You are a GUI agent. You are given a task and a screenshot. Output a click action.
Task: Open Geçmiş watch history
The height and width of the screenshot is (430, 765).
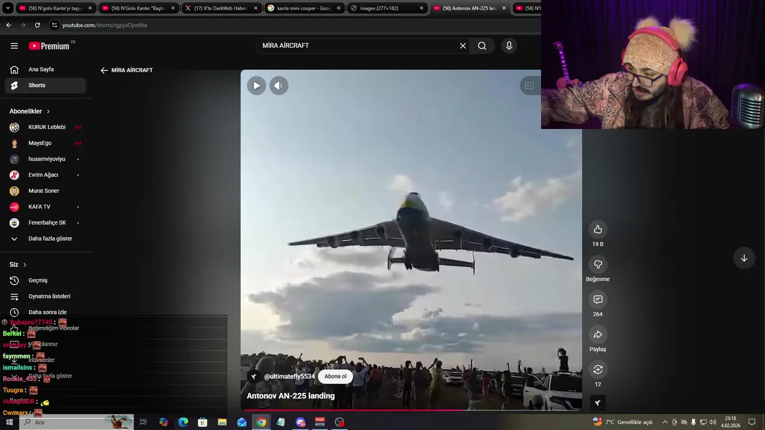(x=45, y=281)
